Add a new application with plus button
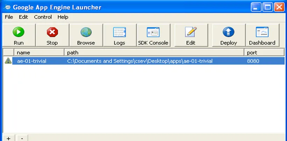The image size is (287, 141). coord(8,138)
